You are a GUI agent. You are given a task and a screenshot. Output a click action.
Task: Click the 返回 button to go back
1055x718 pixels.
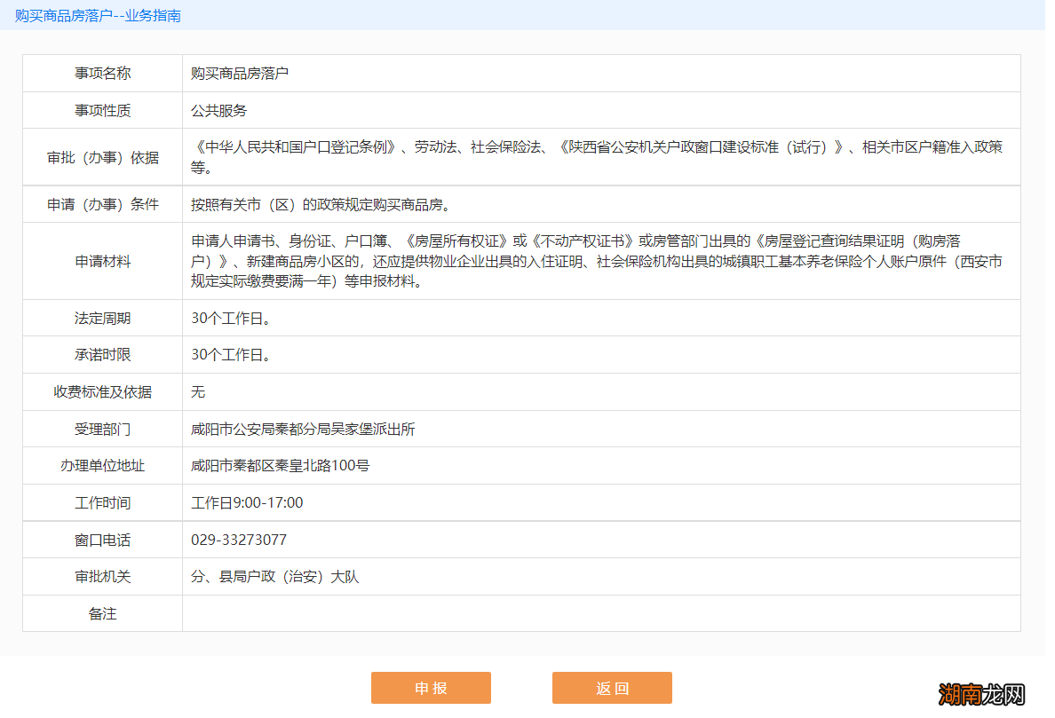point(612,687)
